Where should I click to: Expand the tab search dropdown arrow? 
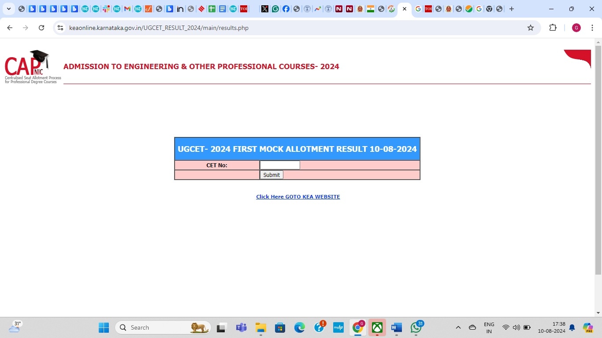(x=8, y=9)
